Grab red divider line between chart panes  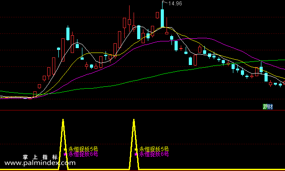142,110
